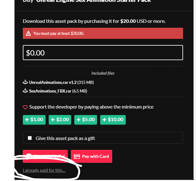Image resolution: width=196 pixels, height=181 pixels.
Task: Click the download icon beside SexAnimations_FBX.rar
Action: pos(25,91)
